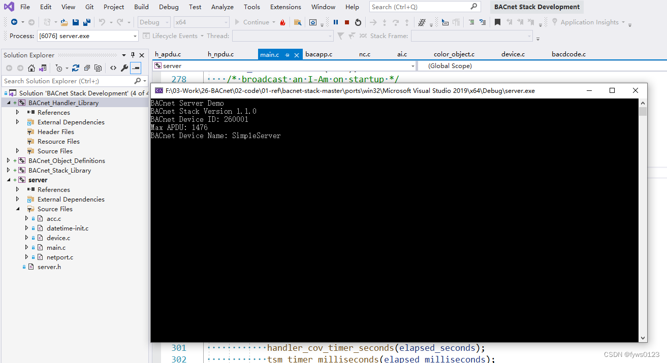
Task: Pause debugging with Break All icon
Action: coord(336,22)
